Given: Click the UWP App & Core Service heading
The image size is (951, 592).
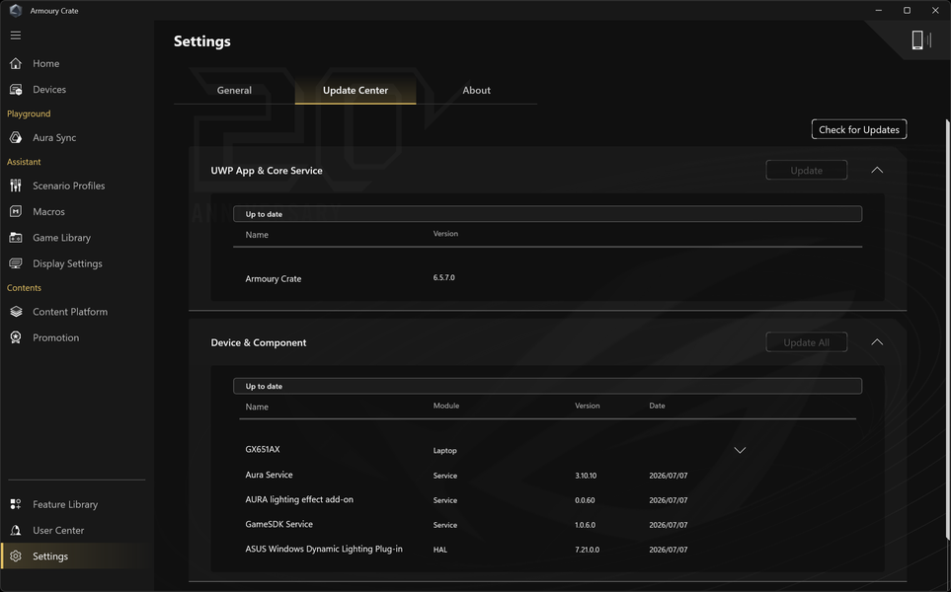Looking at the screenshot, I should tap(267, 171).
